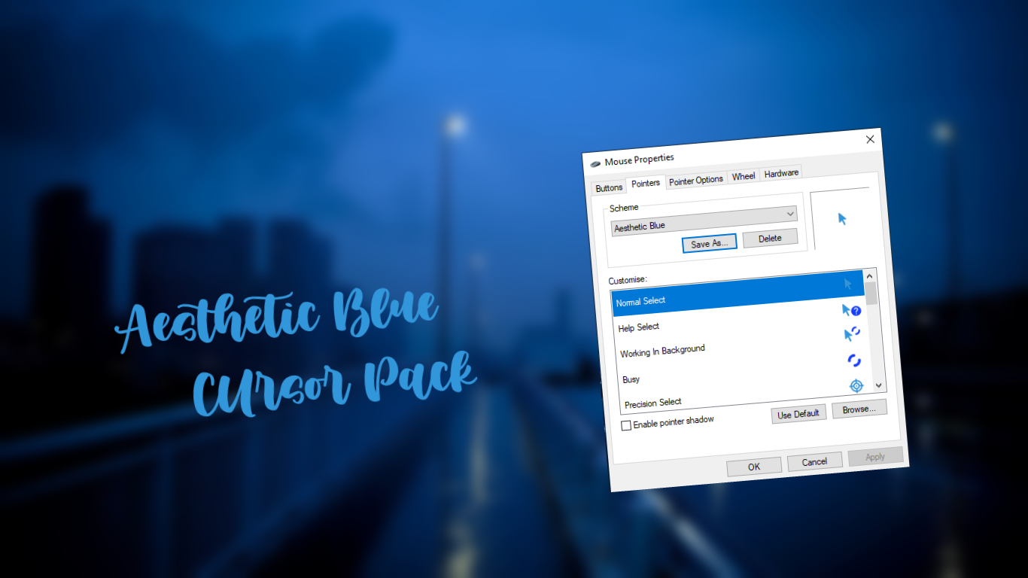This screenshot has height=578, width=1028.
Task: Click the mouse icon in the title bar
Action: 595,163
